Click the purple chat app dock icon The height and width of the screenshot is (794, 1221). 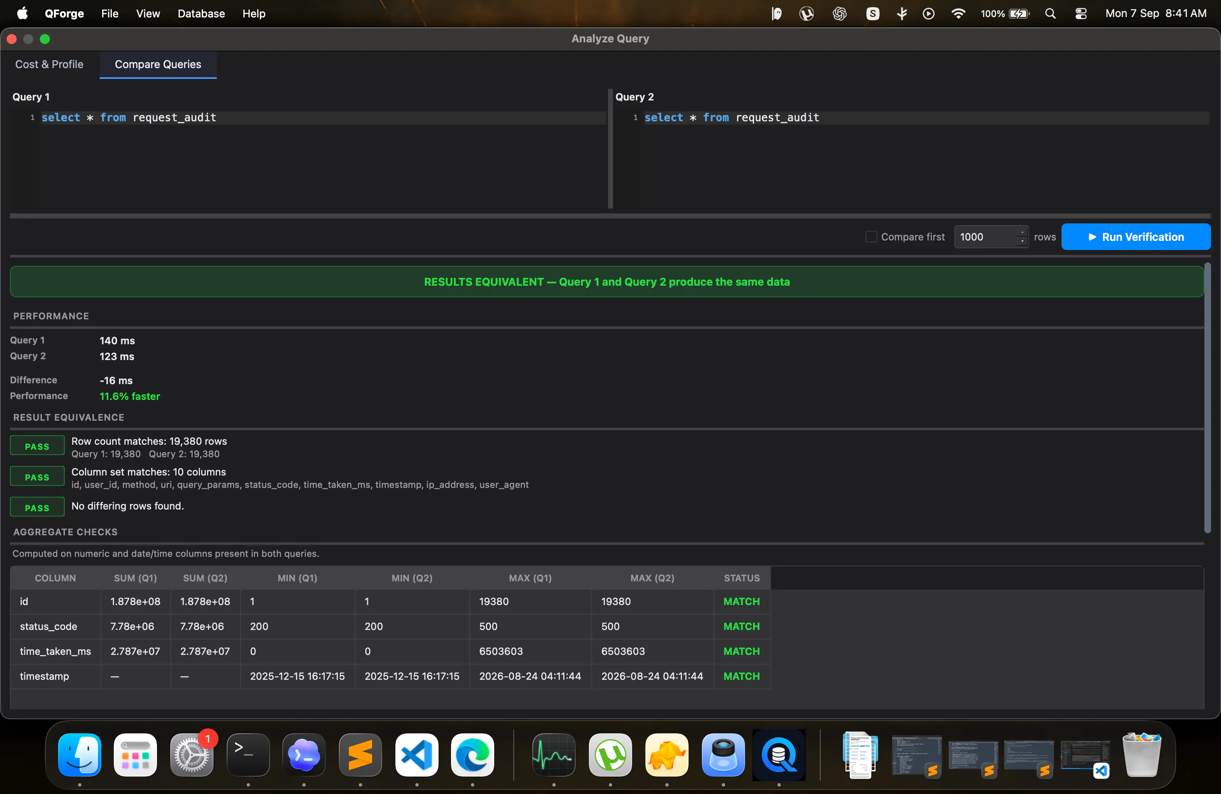[x=304, y=755]
